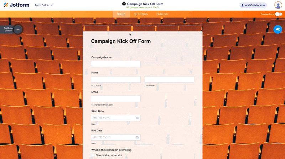
Task: Open the Settings tab
Action: [x=141, y=14]
